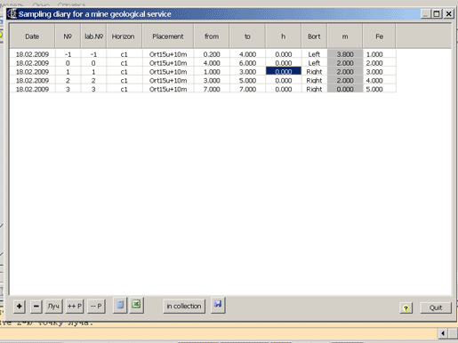
Task: Select Fe value 3.000
Action: [380, 72]
